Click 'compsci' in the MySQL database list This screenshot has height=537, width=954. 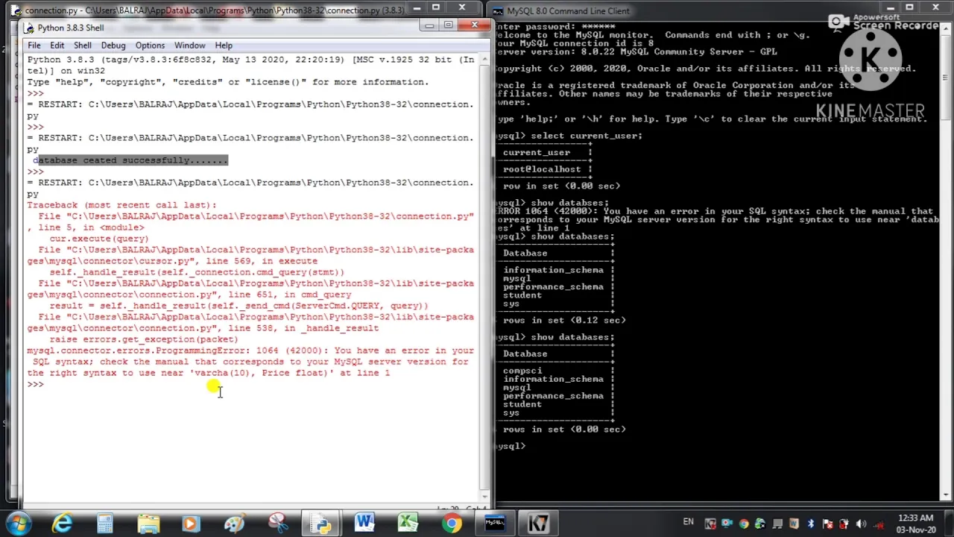point(522,371)
